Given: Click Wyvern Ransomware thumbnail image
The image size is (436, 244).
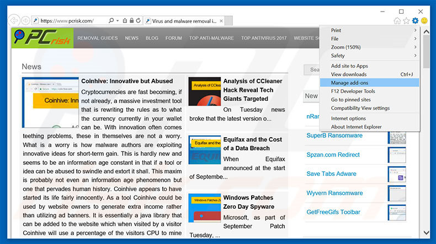Looking at the screenshot, I should click(x=397, y=193).
